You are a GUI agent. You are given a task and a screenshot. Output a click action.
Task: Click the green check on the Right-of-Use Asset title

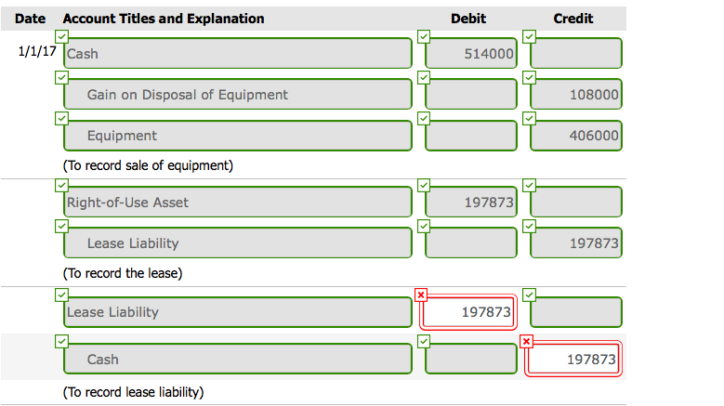click(61, 185)
